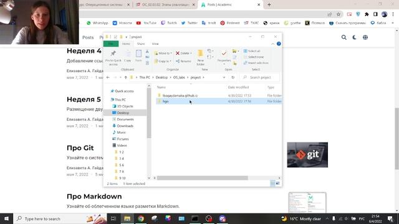Click the git post thumbnail image
Image resolution: width=399 pixels, height=224 pixels.
307,155
